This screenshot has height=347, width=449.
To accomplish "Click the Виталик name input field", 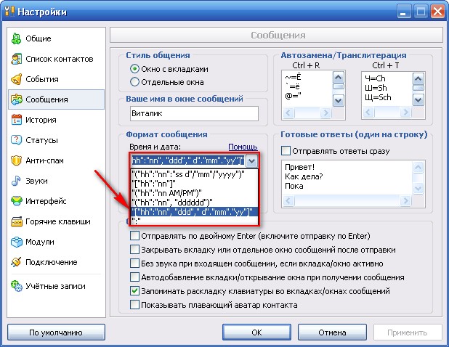I will pos(194,113).
